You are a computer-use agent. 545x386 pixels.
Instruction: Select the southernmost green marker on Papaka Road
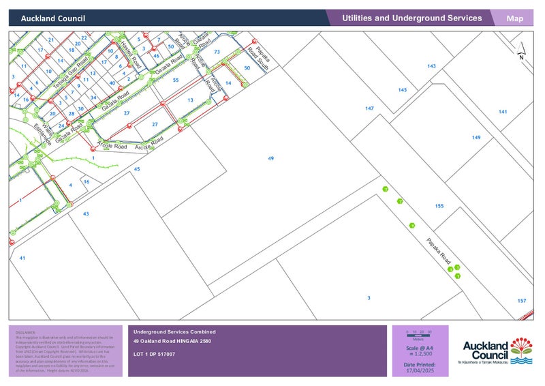point(458,276)
